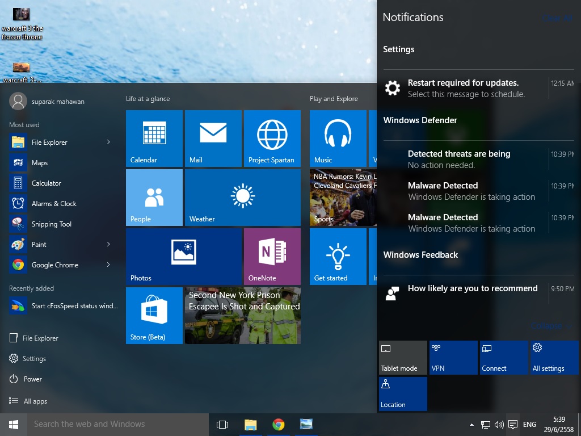Expand the Google Chrome jump list arrow
Image resolution: width=581 pixels, height=436 pixels.
pyautogui.click(x=108, y=265)
